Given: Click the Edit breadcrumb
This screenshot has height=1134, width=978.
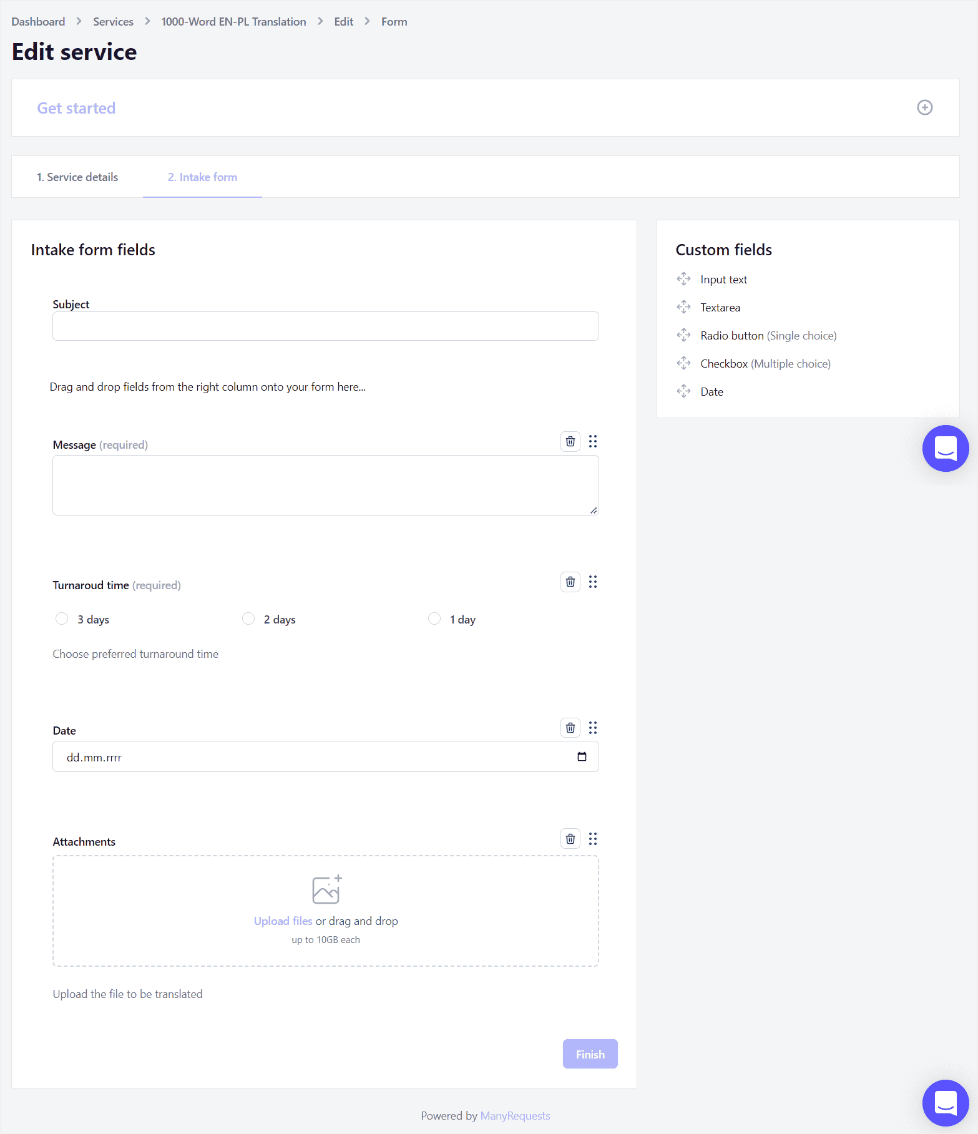Looking at the screenshot, I should [x=343, y=22].
